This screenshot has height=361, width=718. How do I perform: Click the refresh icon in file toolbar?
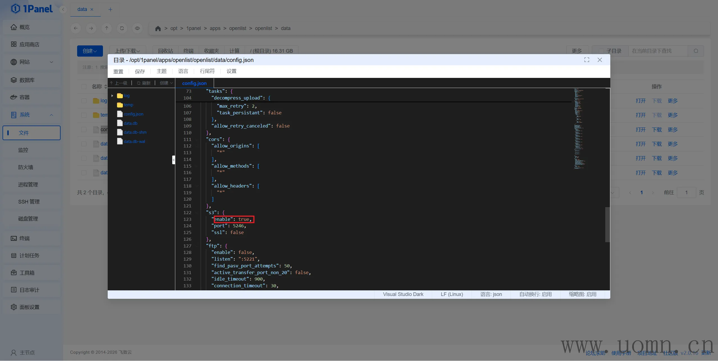pos(122,28)
